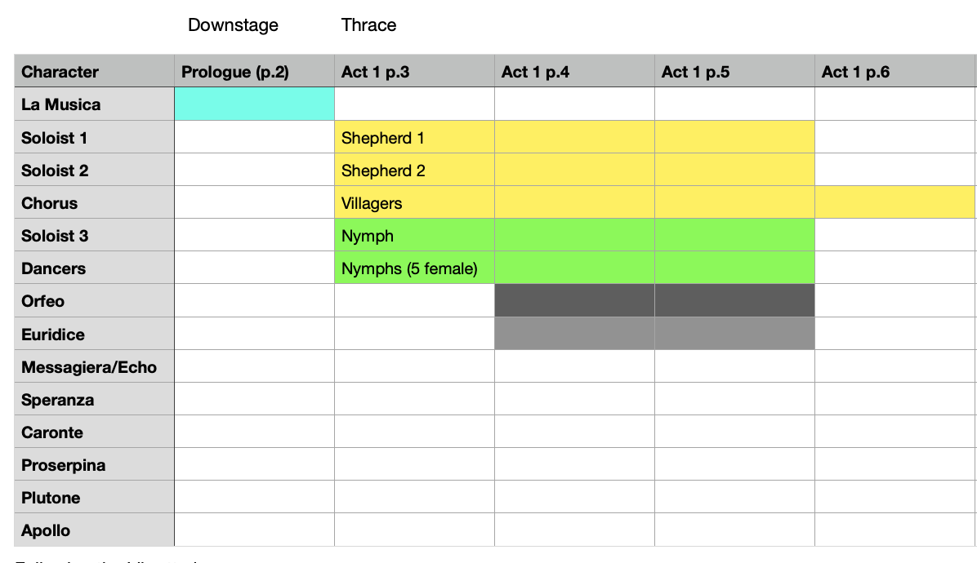This screenshot has height=563, width=977.
Task: Select the Proserpina row label
Action: point(94,465)
